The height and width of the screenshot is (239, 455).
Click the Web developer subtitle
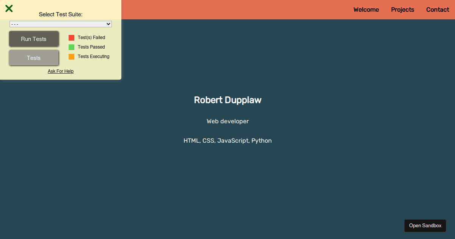(227, 121)
